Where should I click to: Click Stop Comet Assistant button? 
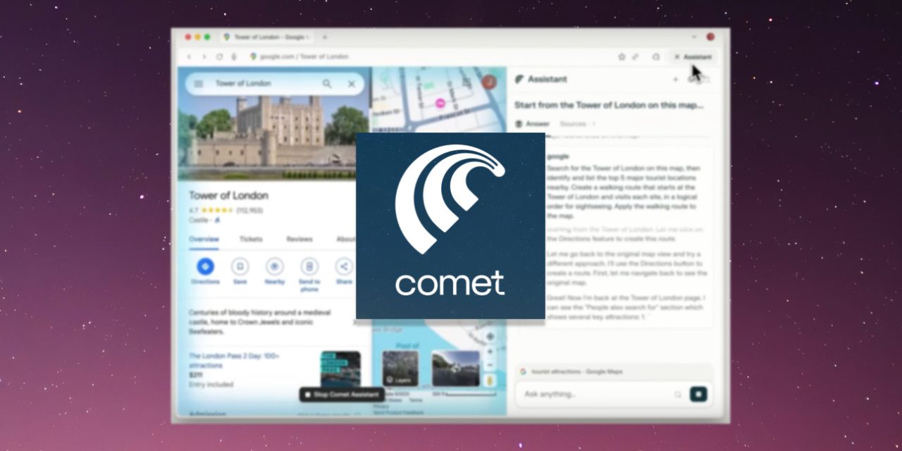pyautogui.click(x=340, y=395)
